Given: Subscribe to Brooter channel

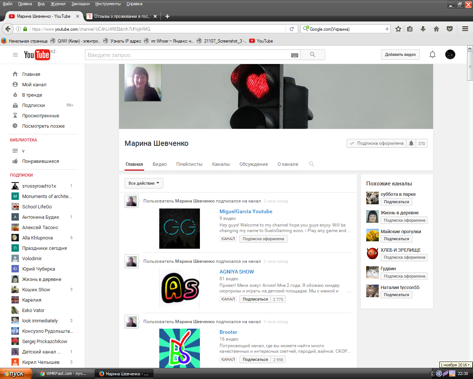Looking at the screenshot, I should click(255, 359).
